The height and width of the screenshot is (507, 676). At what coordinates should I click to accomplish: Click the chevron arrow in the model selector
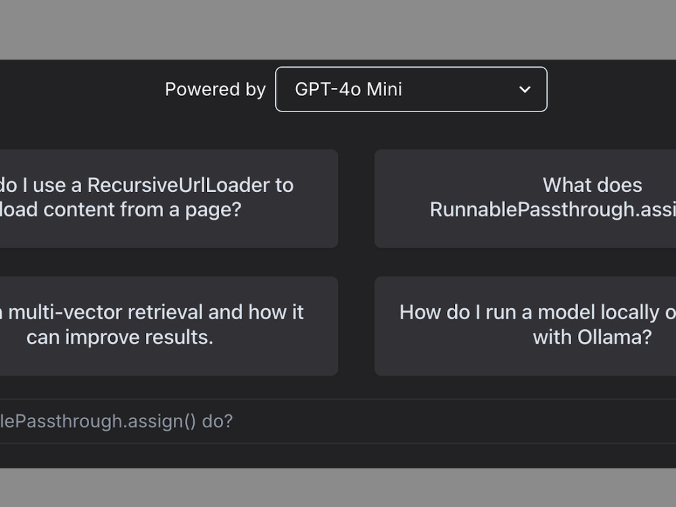coord(525,90)
